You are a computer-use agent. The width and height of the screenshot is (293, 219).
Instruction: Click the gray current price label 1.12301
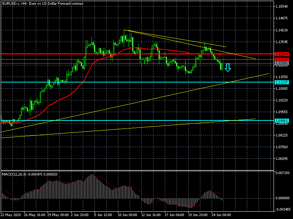282,63
